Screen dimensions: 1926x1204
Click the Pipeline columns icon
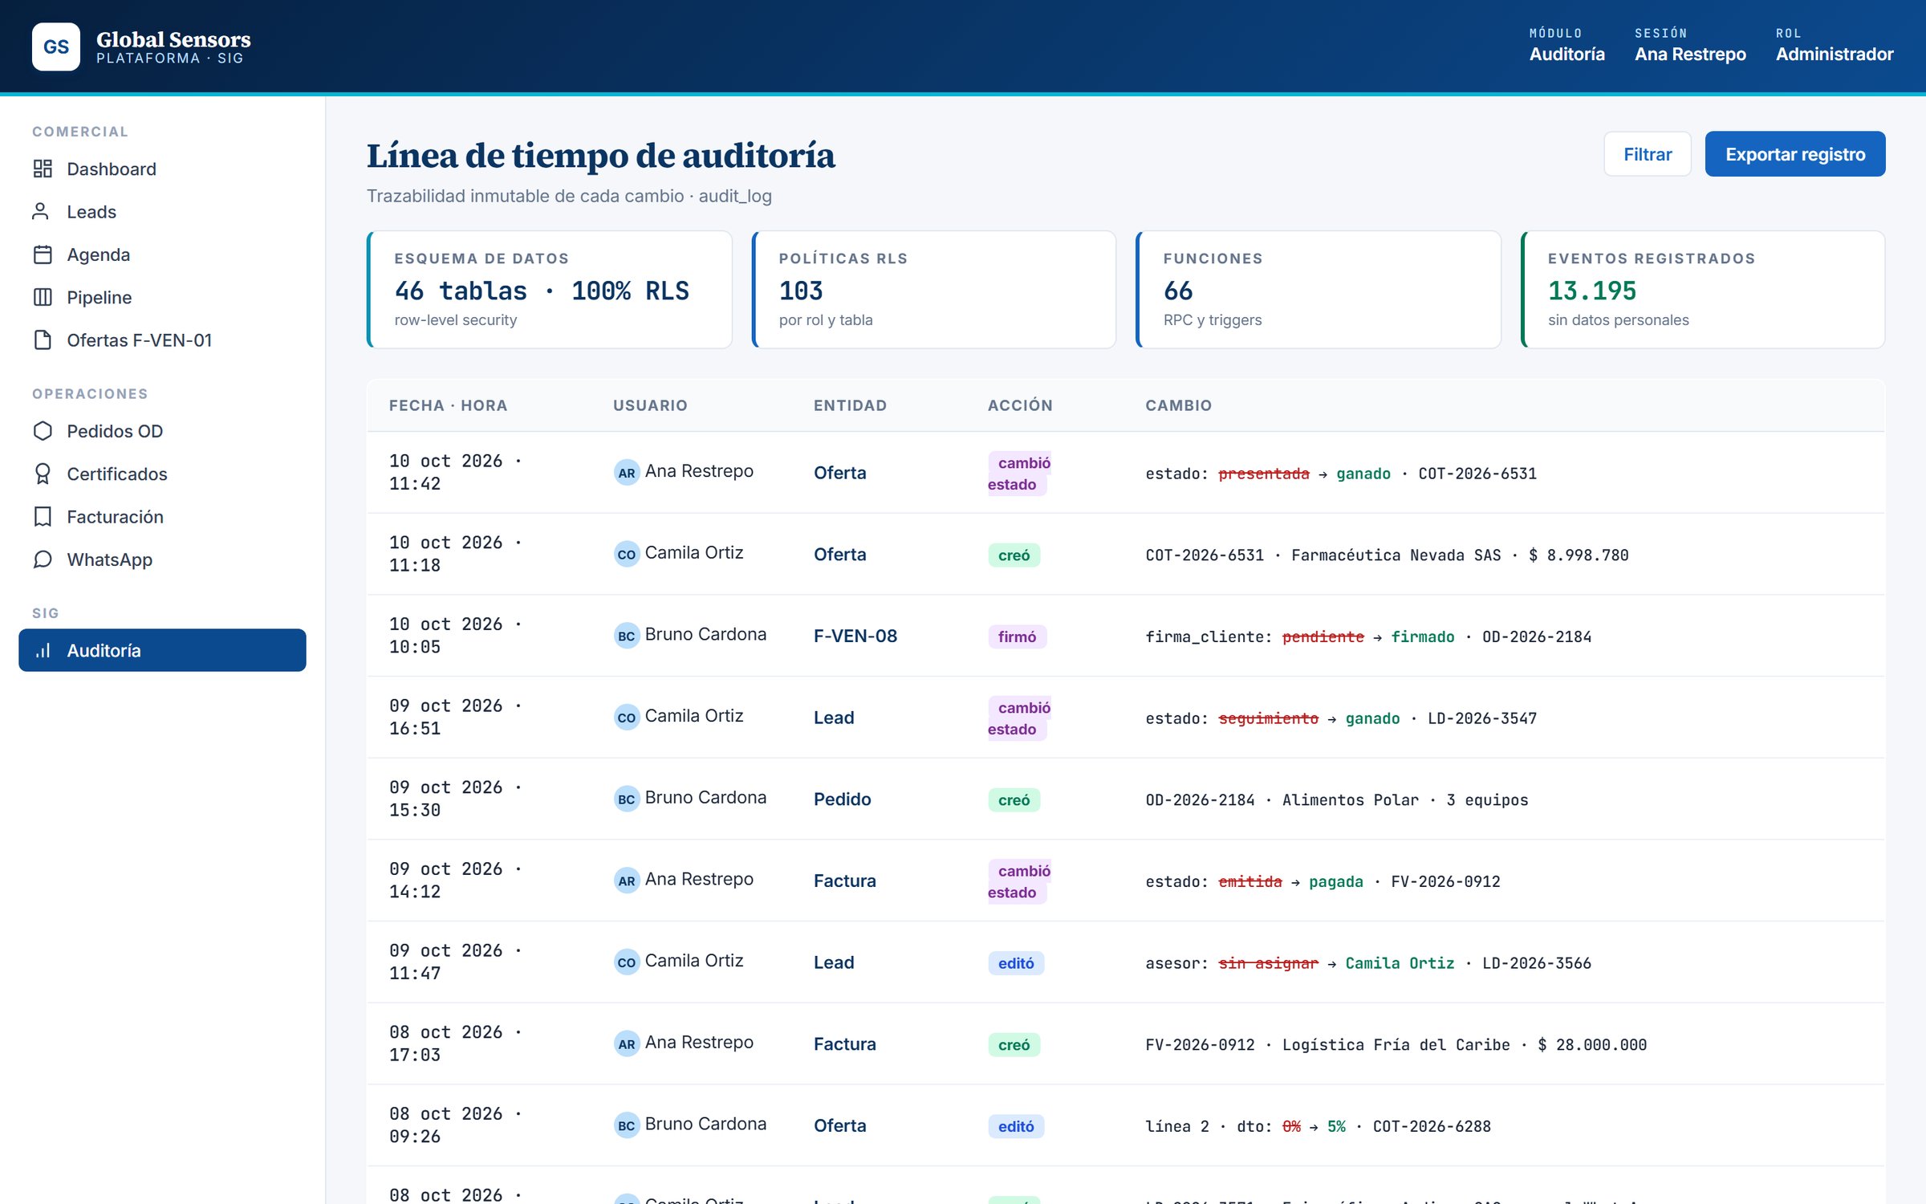click(x=43, y=297)
